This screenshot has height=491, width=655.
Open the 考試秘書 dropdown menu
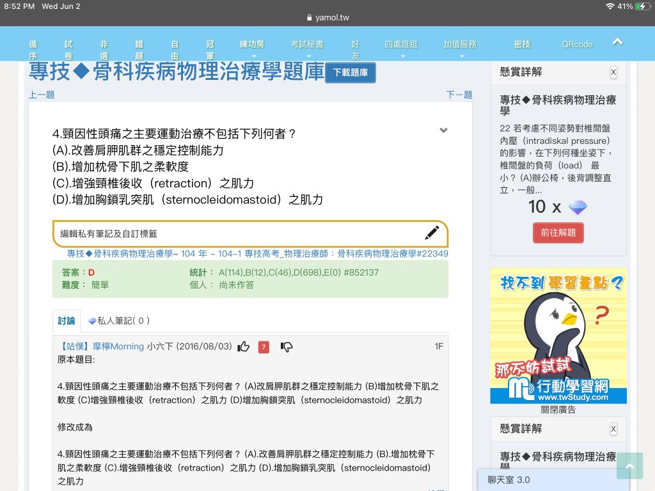(307, 48)
